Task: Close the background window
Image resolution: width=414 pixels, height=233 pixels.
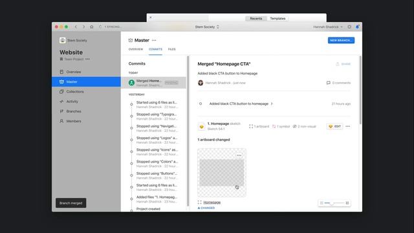Action: [151, 17]
